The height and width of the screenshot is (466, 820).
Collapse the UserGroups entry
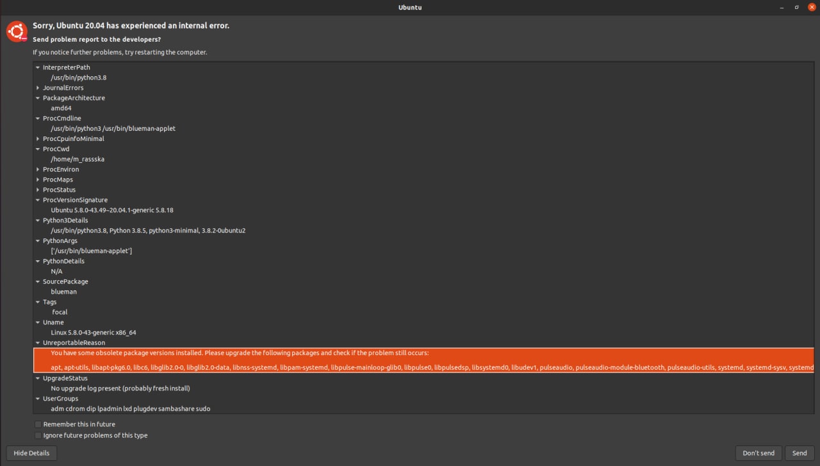tap(38, 399)
